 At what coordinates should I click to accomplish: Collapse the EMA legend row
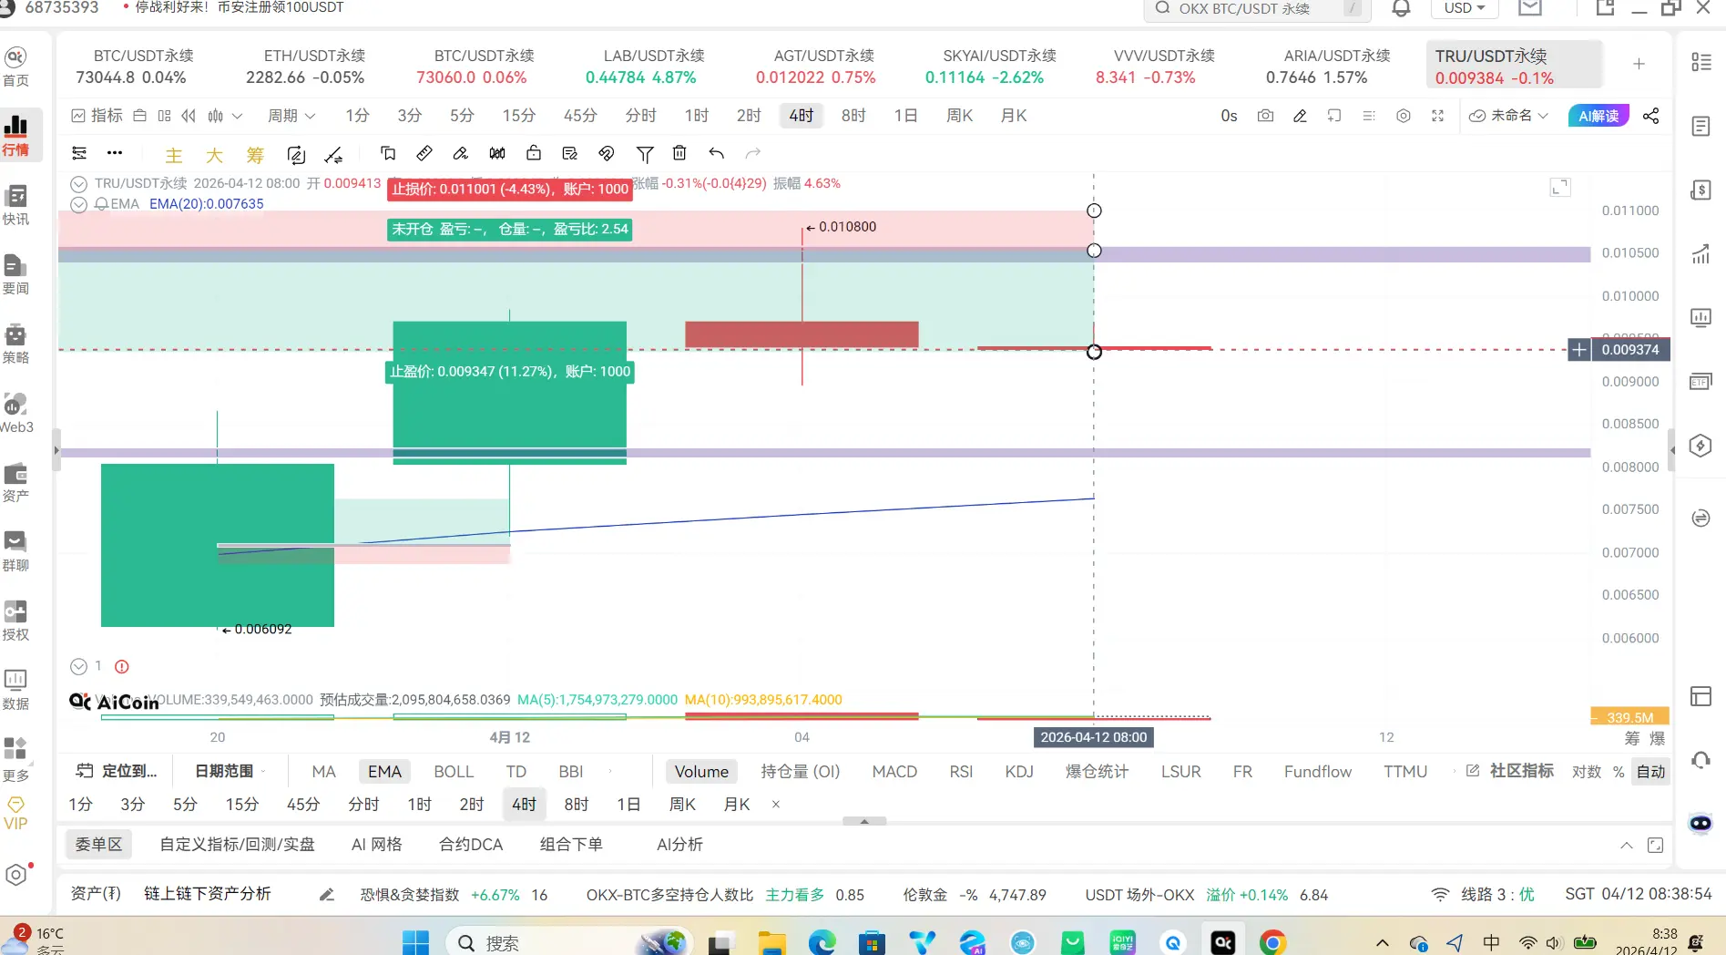tap(79, 204)
